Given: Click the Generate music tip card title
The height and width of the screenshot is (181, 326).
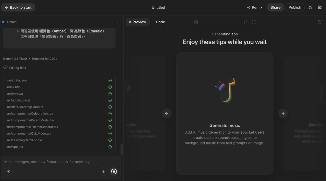Looking at the screenshot, I should (x=224, y=126).
